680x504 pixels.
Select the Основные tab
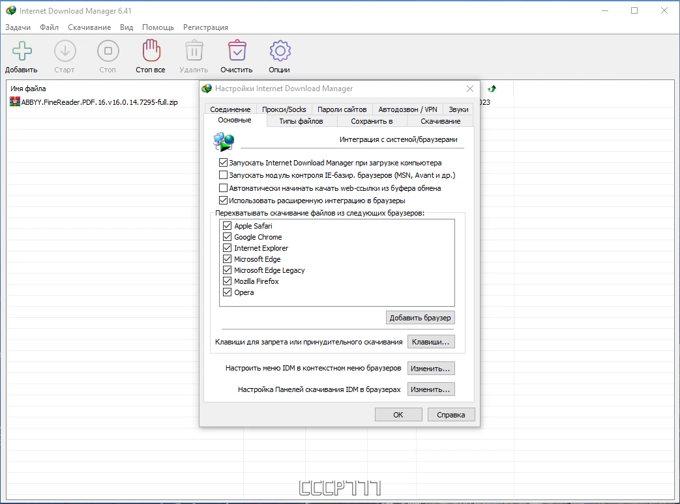coord(235,120)
